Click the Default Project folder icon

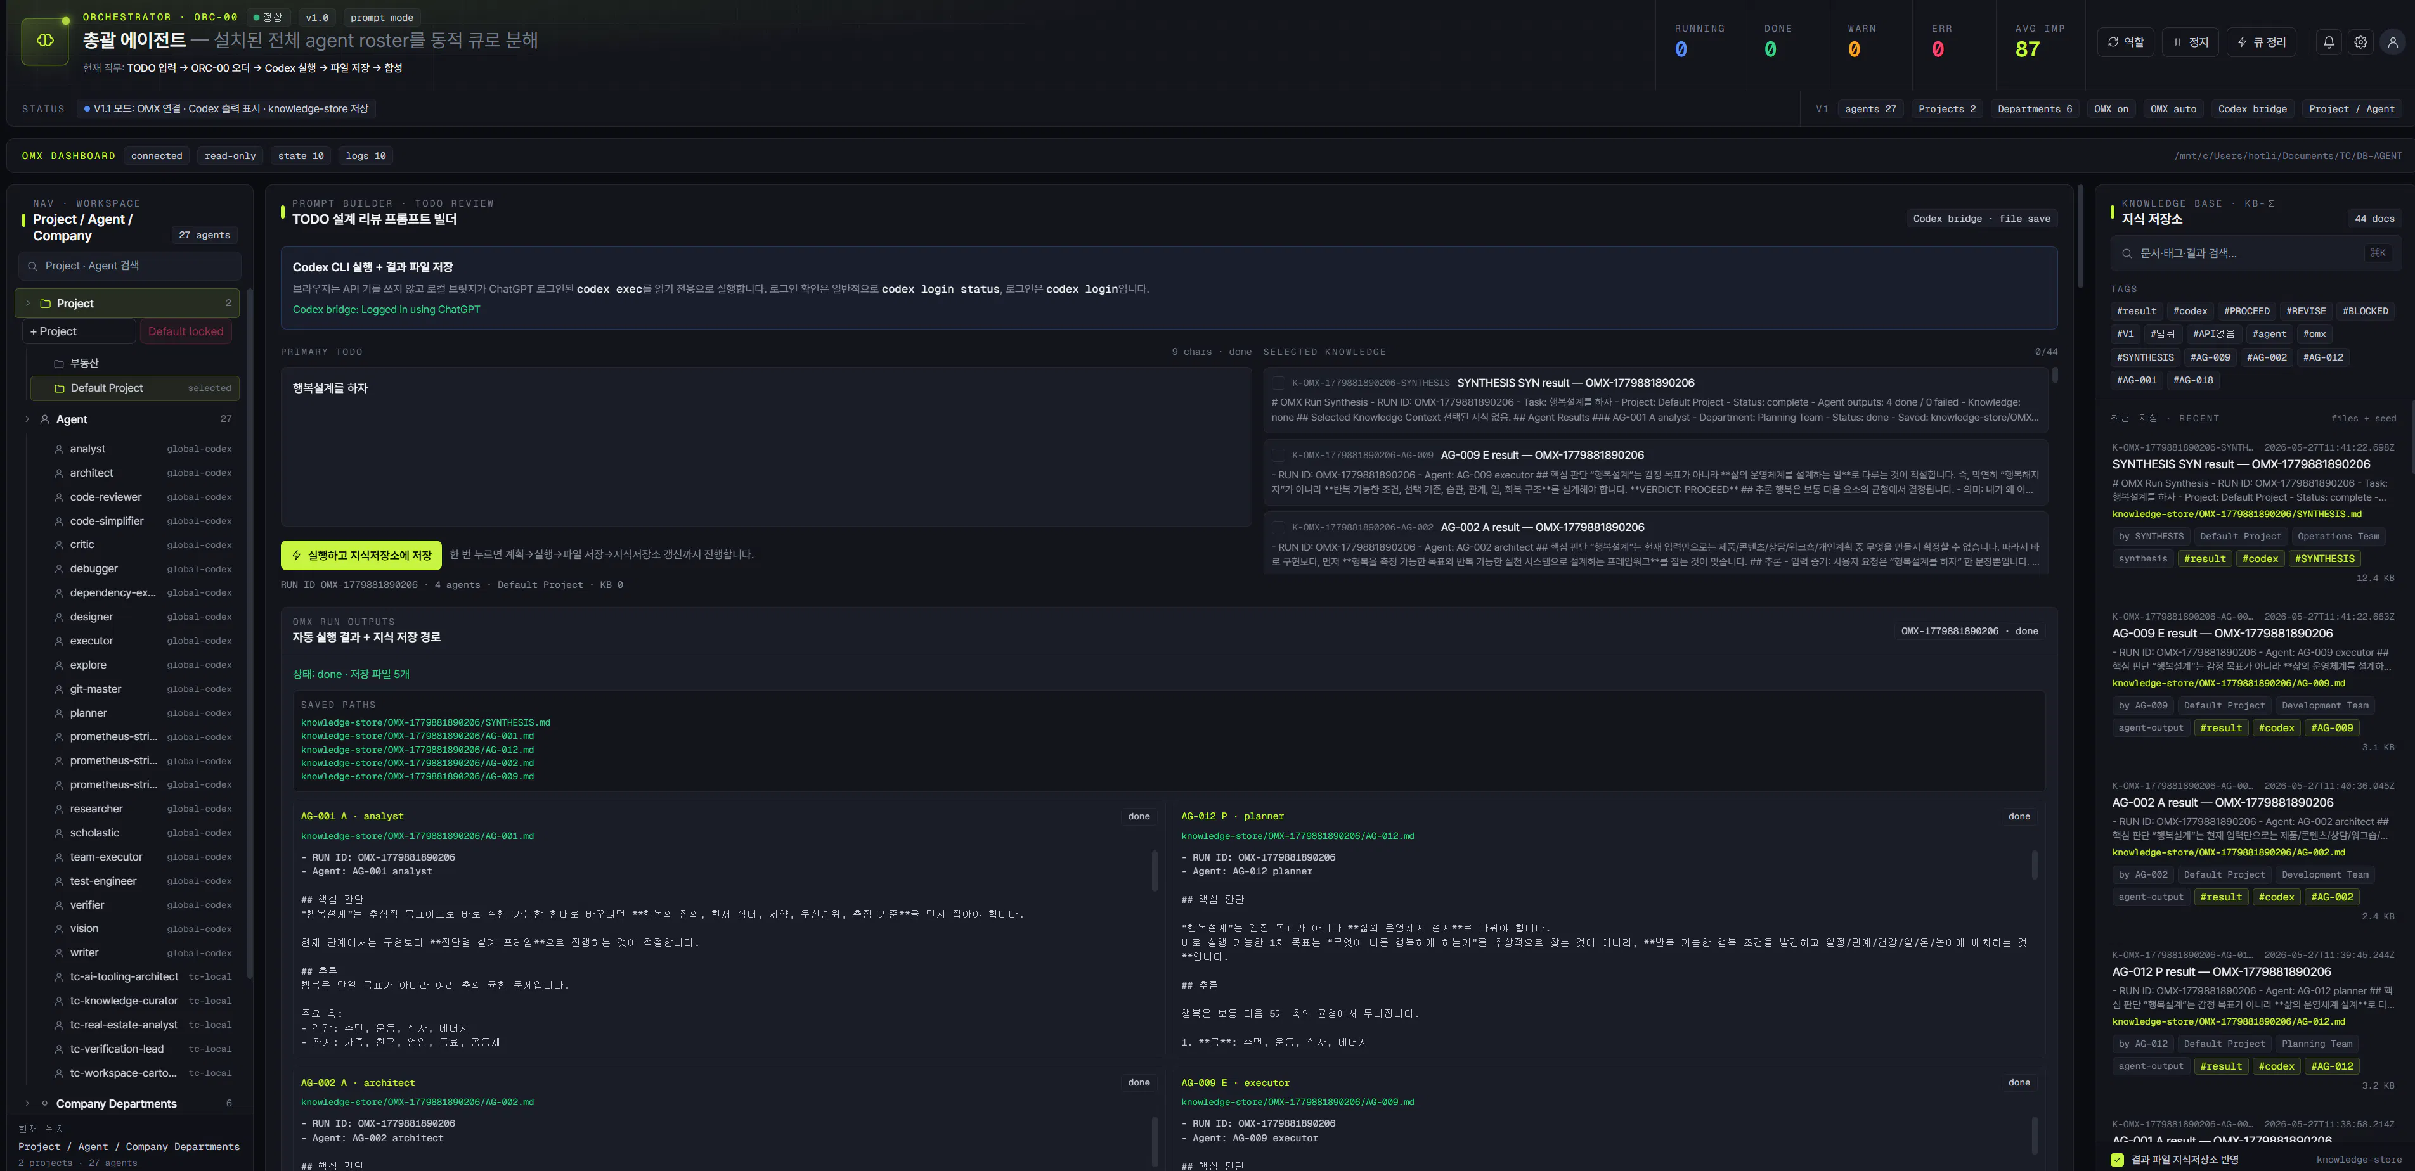[59, 389]
